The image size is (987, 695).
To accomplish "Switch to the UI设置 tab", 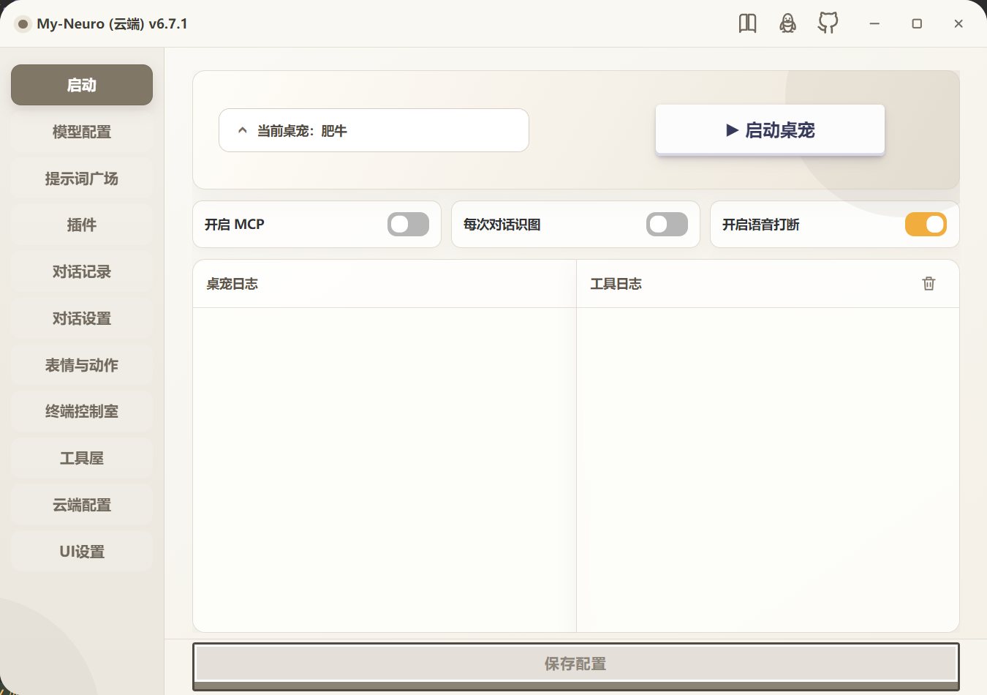I will click(x=82, y=552).
